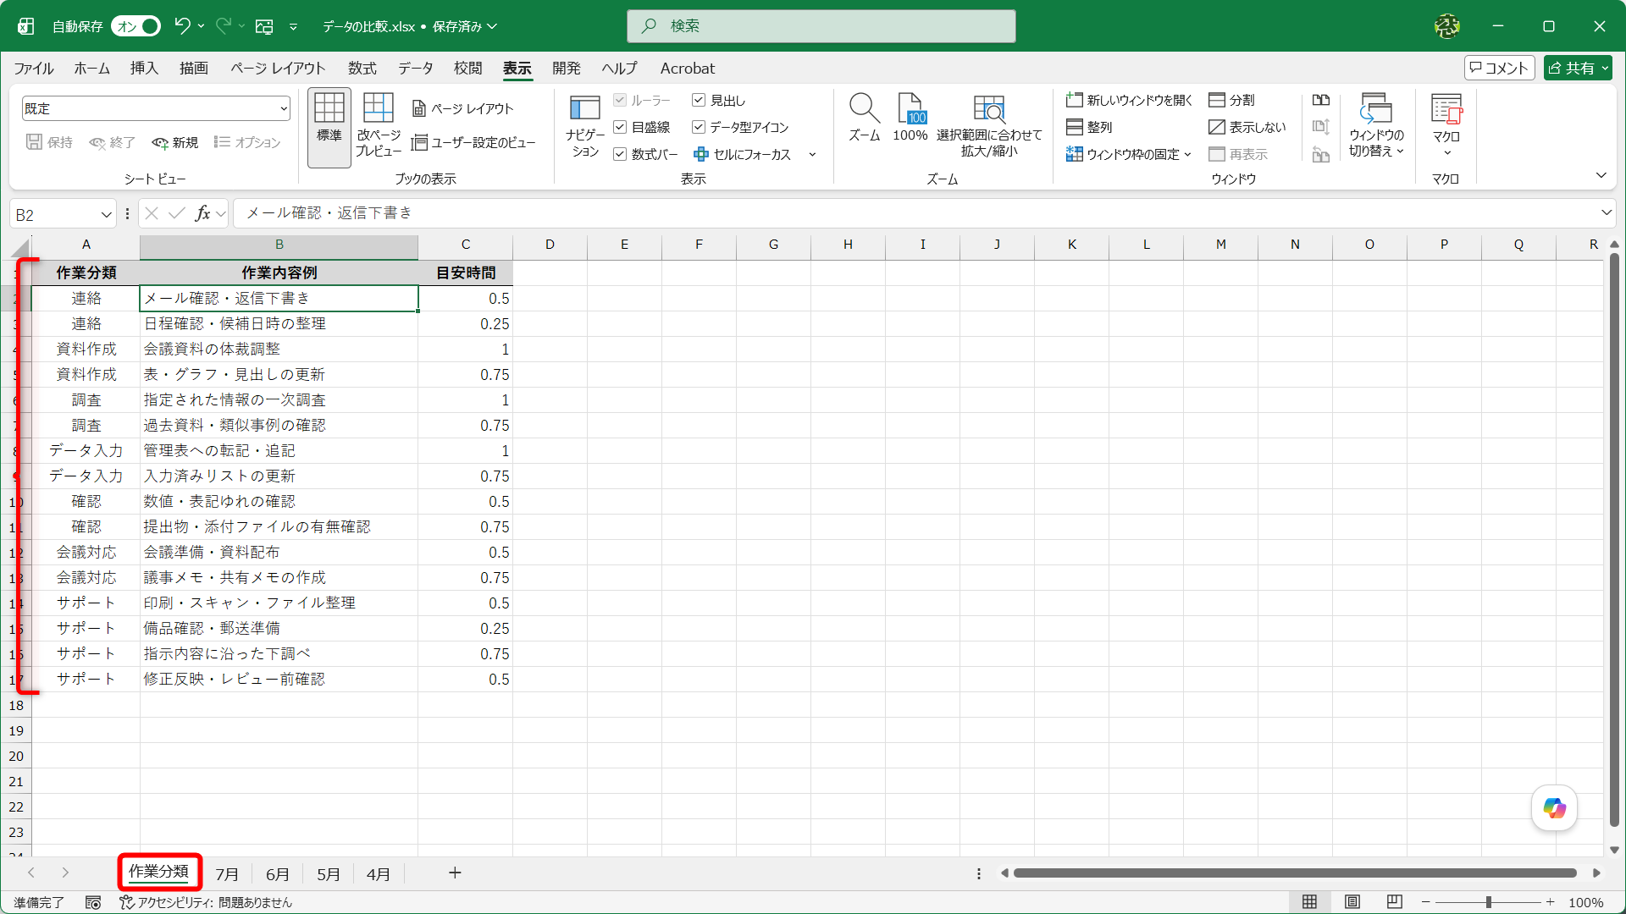Click the status bar macro record icon

pyautogui.click(x=93, y=903)
